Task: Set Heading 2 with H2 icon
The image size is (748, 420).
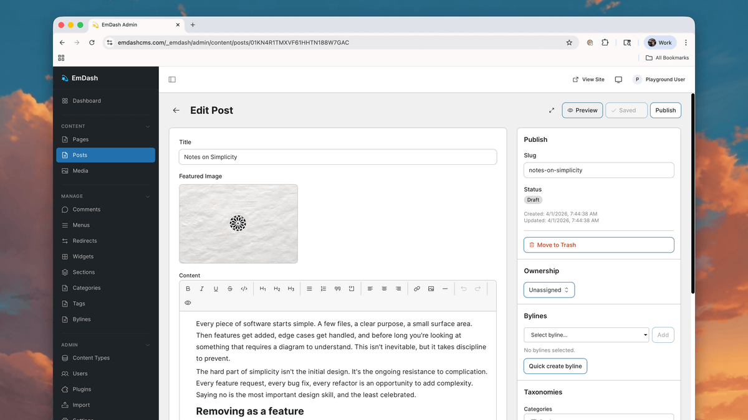Action: pyautogui.click(x=277, y=289)
